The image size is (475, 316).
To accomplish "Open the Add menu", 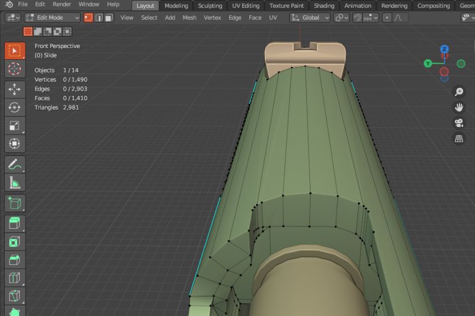I will 170,18.
